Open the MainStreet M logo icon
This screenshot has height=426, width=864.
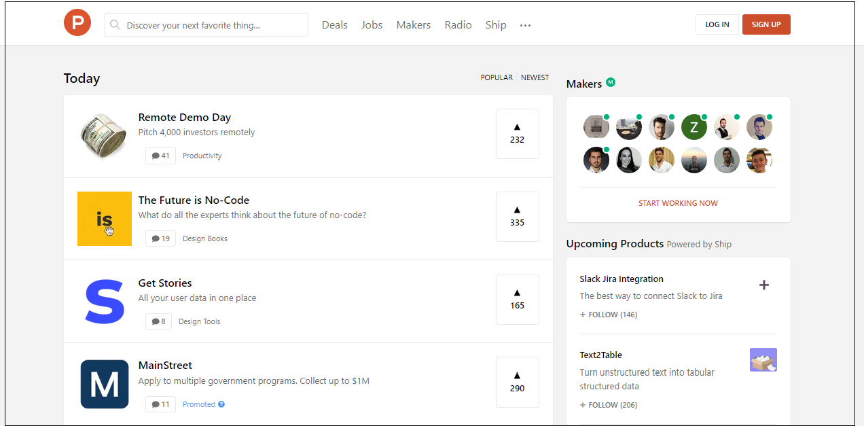(x=105, y=384)
